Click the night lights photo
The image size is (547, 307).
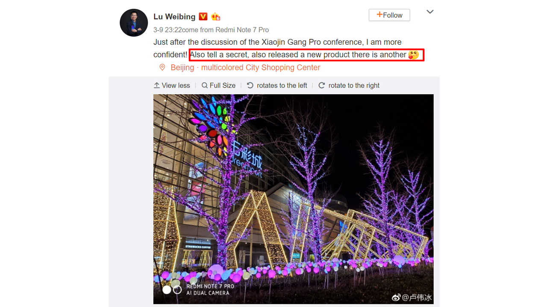tap(294, 199)
